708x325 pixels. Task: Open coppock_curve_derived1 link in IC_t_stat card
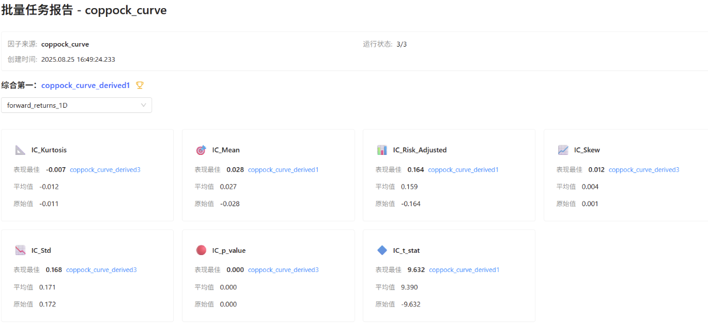tap(464, 270)
